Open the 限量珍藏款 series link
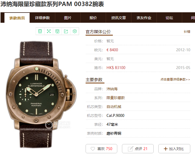The image size is (195, 154). click(x=116, y=98)
